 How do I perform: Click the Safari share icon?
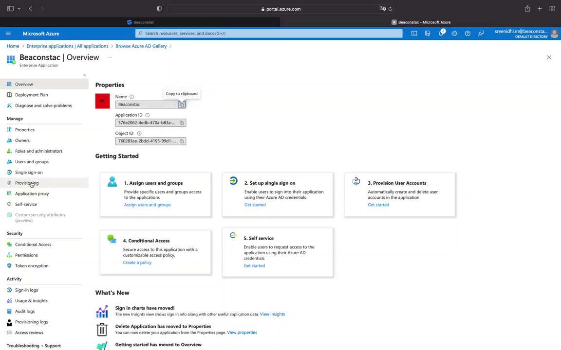tap(527, 9)
